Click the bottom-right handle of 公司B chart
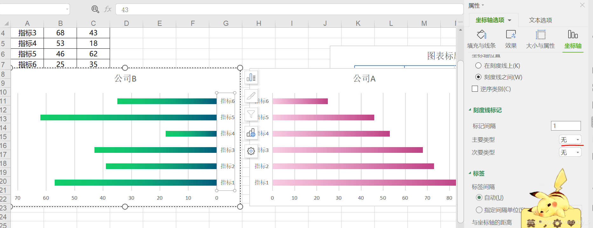Viewport: 593px width, 228px height. (240, 207)
